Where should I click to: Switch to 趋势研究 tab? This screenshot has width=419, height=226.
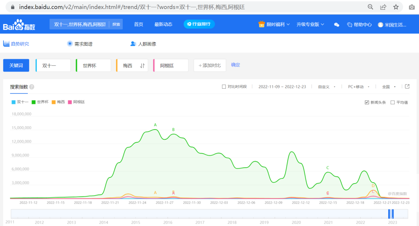pos(16,44)
